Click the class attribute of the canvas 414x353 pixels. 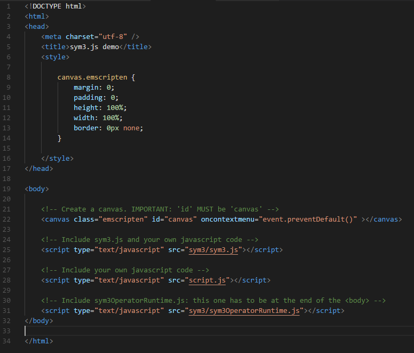84,219
